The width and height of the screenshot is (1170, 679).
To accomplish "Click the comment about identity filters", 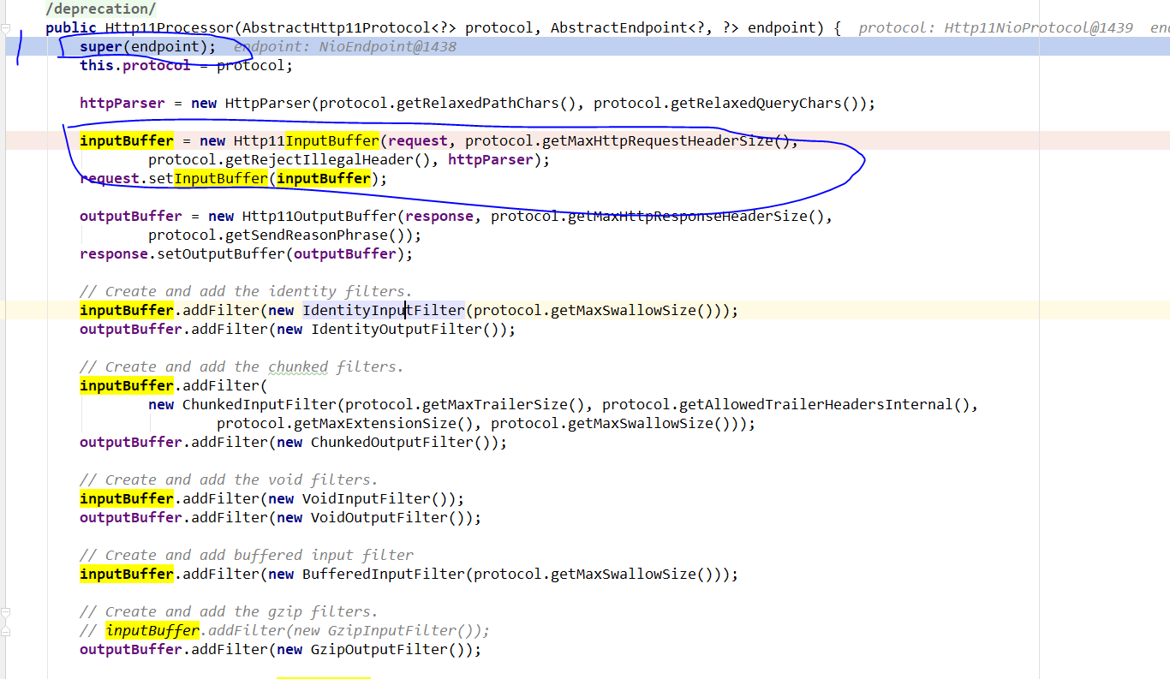I will 246,291.
